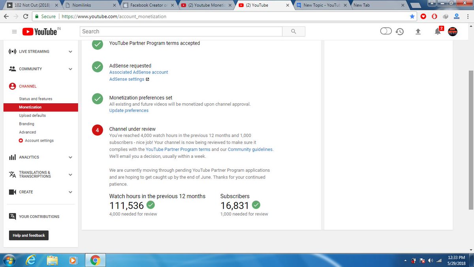Open Branding settings

(x=26, y=124)
